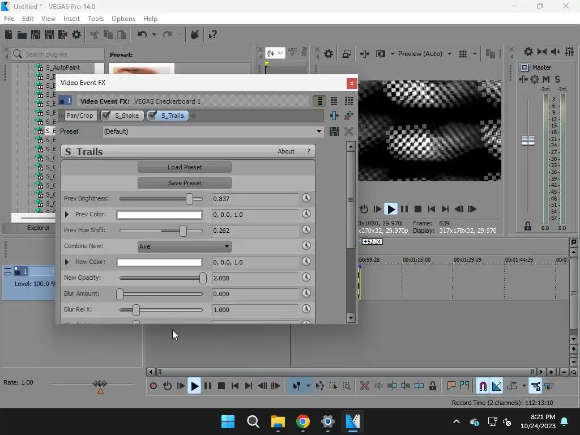
Task: Open a project via the folder icon
Action: click(x=22, y=35)
